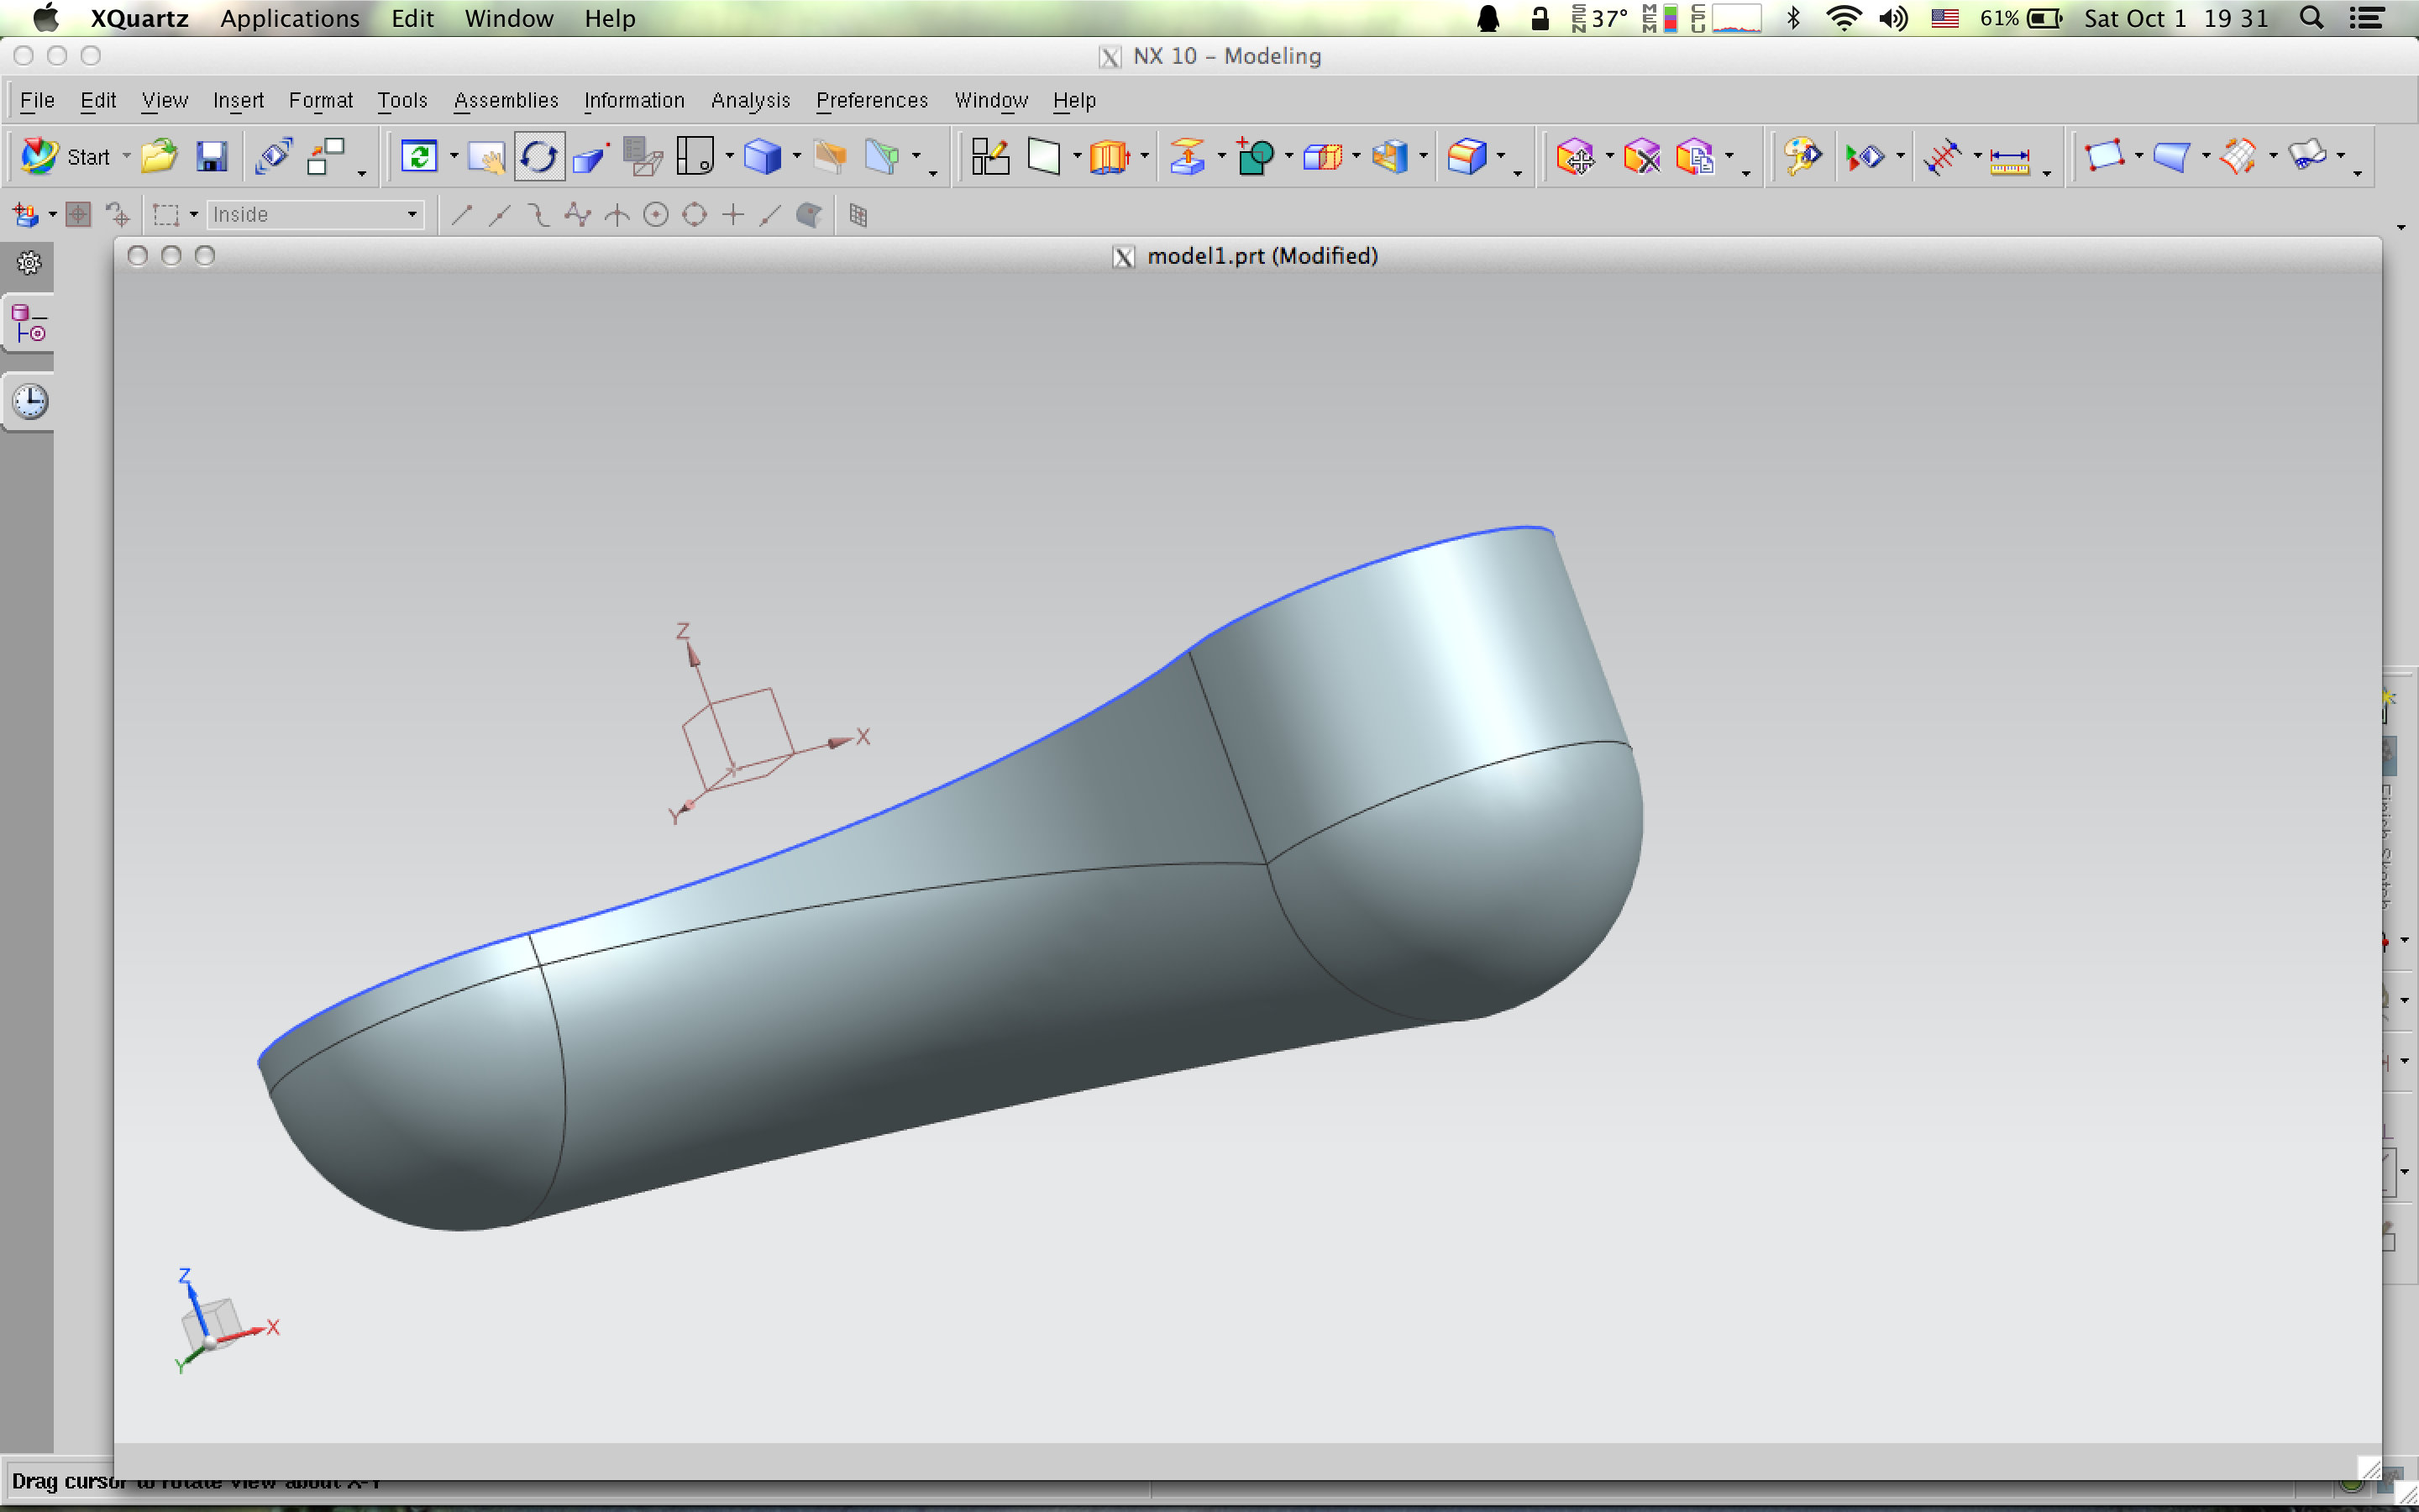Click the multicolor edge blend cube icon

(1467, 157)
